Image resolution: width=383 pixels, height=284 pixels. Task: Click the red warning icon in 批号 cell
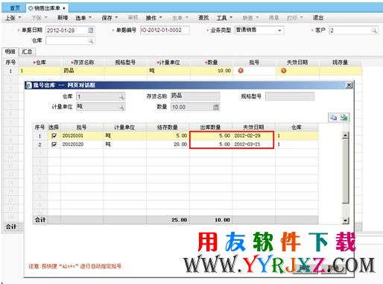pos(241,71)
